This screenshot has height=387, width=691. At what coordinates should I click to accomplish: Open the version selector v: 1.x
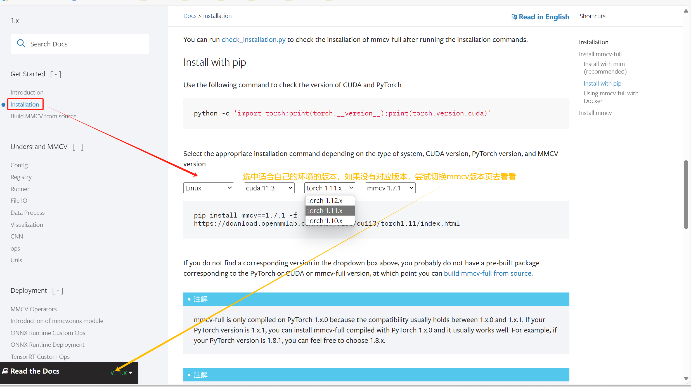click(x=122, y=372)
